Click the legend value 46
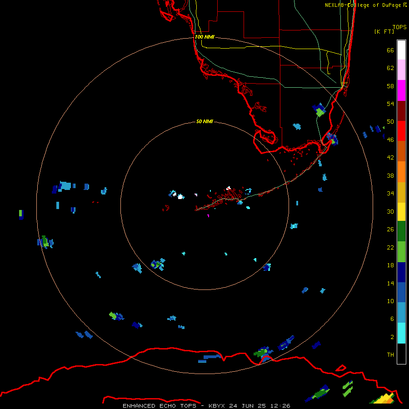Screen dimensions: 409x409 coord(390,140)
